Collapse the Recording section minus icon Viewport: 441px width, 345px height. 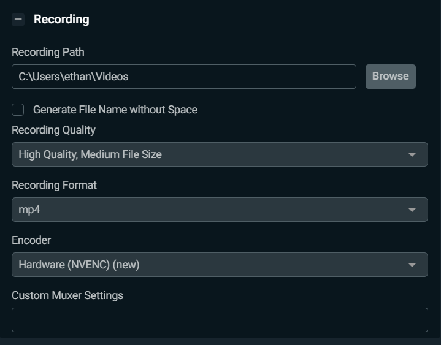(x=18, y=20)
